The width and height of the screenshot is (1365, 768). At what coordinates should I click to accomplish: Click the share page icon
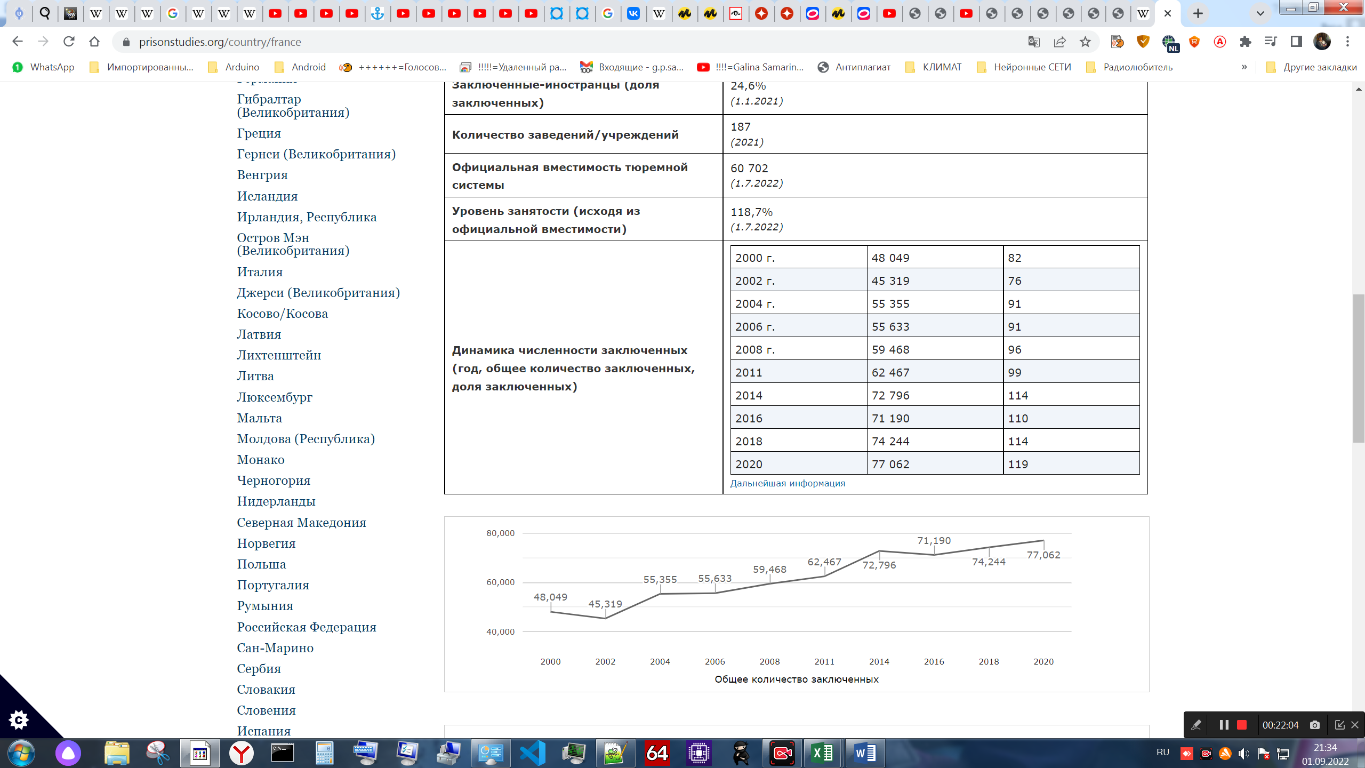(1059, 42)
